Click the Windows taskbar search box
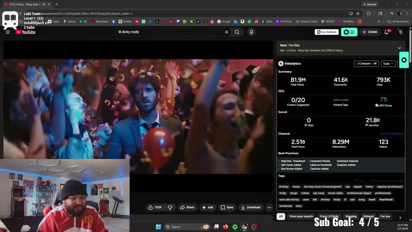Screen dimensions: 412x232 coord(187,227)
